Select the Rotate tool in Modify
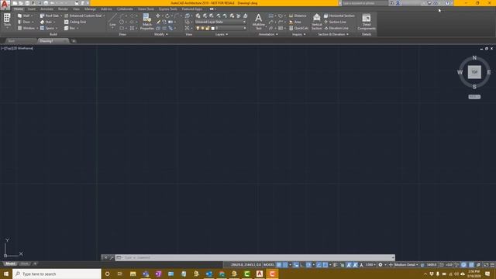 pos(167,15)
